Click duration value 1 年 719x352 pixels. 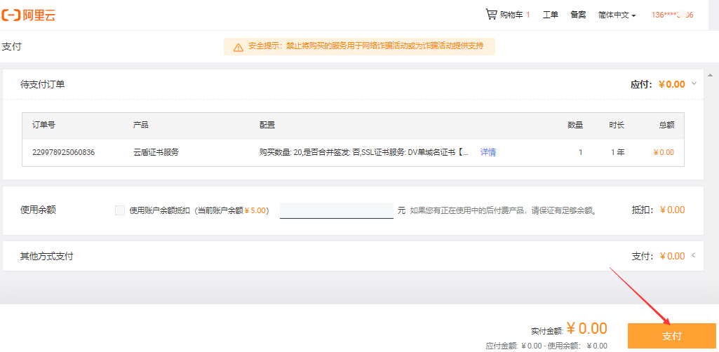(x=618, y=152)
